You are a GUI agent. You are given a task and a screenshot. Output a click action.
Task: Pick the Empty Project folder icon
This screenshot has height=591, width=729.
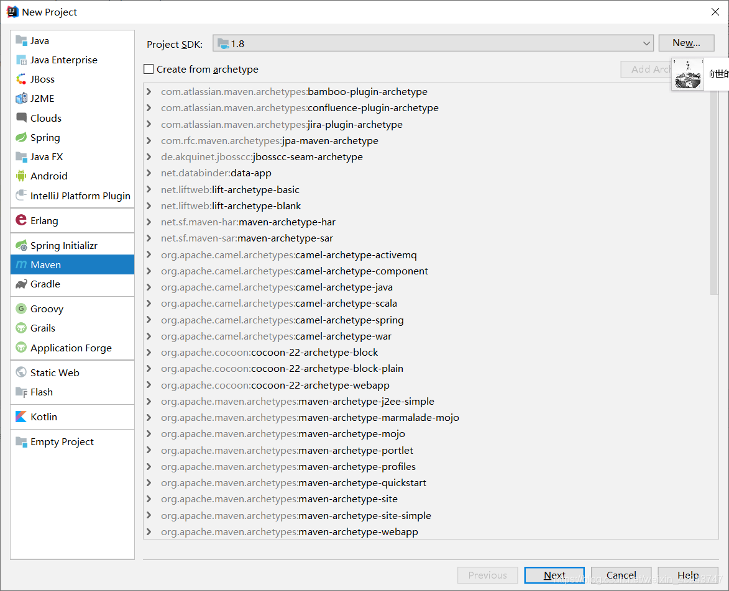(x=21, y=441)
